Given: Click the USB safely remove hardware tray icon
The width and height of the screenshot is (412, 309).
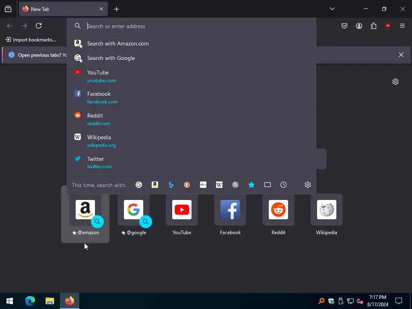Looking at the screenshot, I should pos(341,301).
